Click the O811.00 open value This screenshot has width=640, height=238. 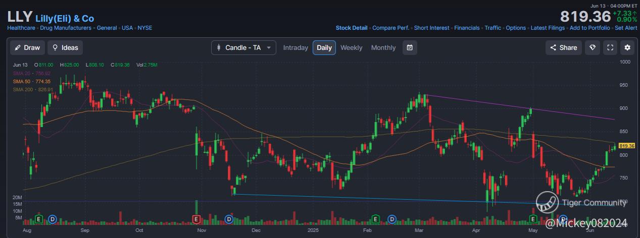point(44,65)
